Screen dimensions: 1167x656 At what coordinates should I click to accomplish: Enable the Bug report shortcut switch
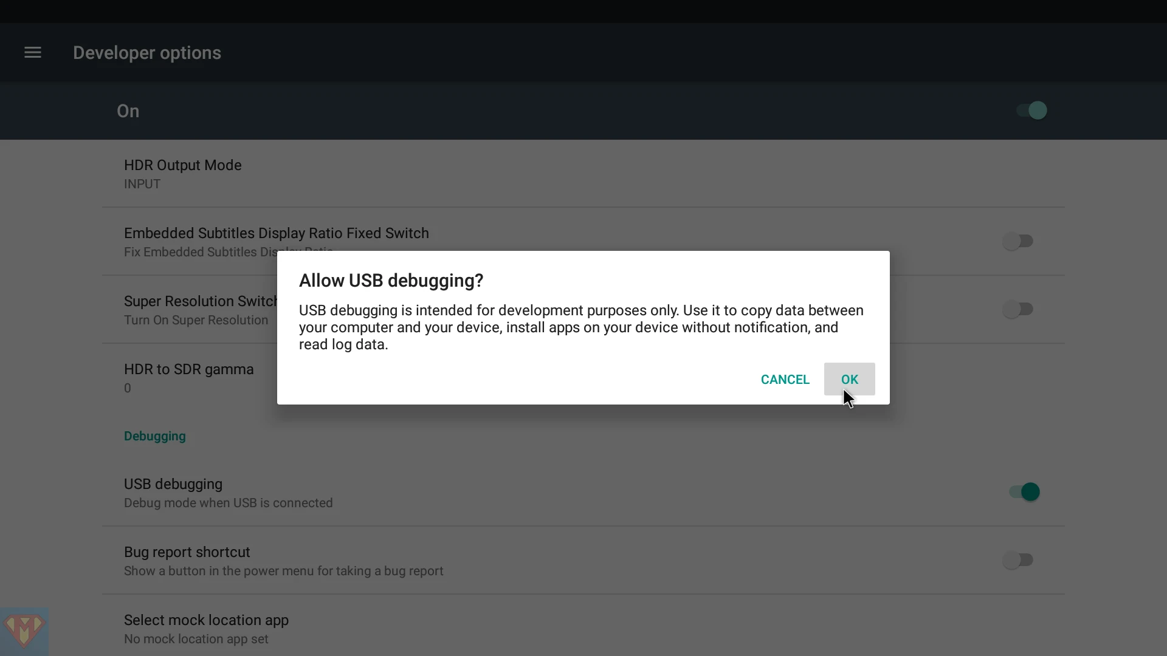(1018, 560)
